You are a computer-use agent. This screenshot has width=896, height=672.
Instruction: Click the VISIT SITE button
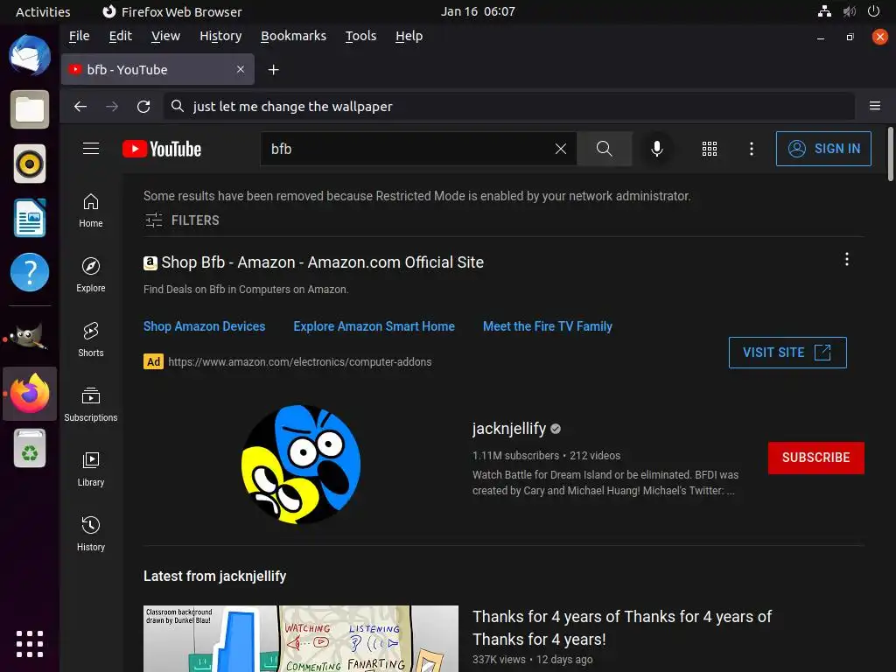pyautogui.click(x=787, y=353)
